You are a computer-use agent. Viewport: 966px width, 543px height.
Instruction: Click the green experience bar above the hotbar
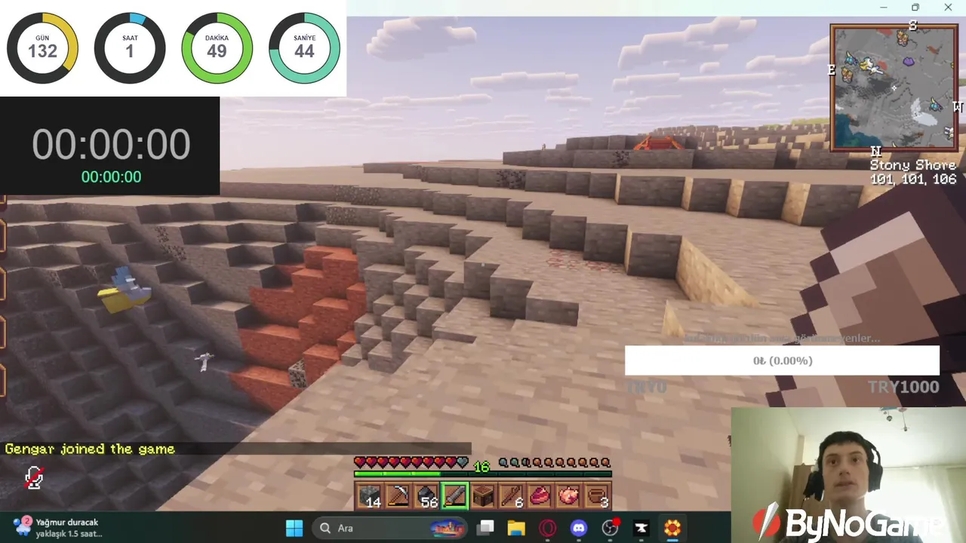(x=483, y=474)
